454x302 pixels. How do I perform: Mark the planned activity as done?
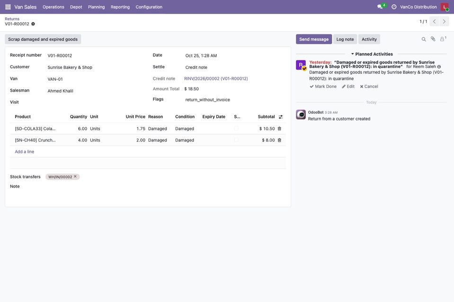323,86
